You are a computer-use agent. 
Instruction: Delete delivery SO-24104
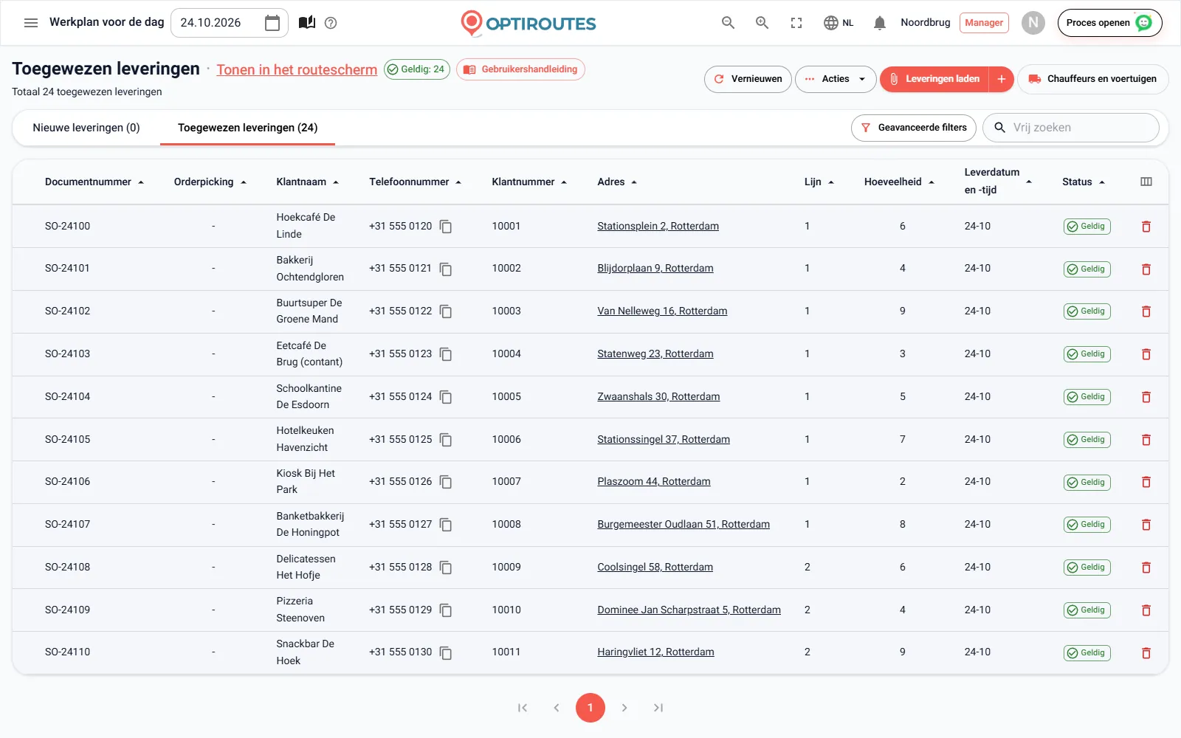(1146, 397)
